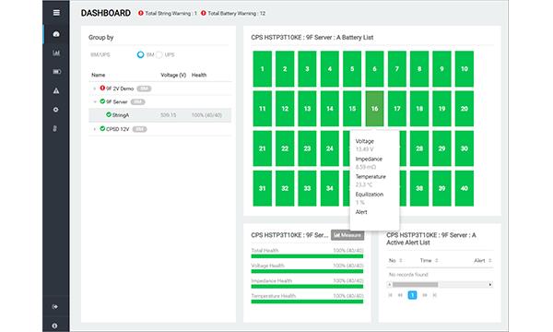This screenshot has height=332, width=553.
Task: Select the StringA row in the tree
Action: (x=159, y=115)
